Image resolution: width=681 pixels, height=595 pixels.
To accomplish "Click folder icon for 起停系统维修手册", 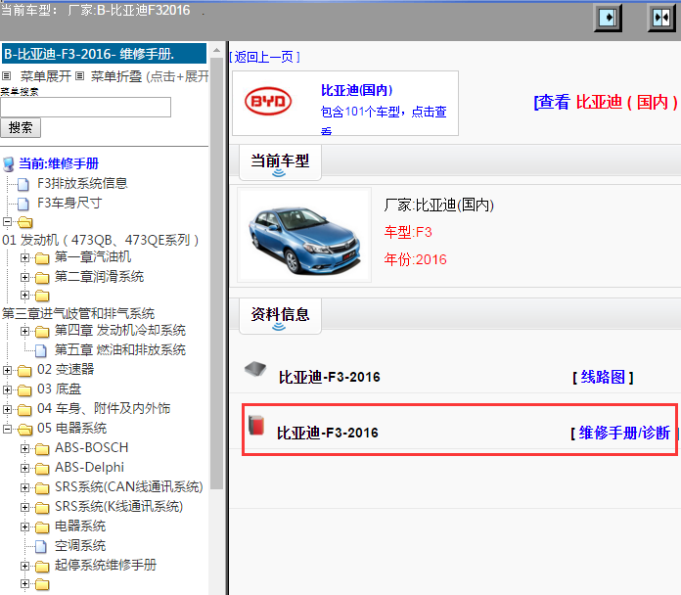I will coord(42,567).
